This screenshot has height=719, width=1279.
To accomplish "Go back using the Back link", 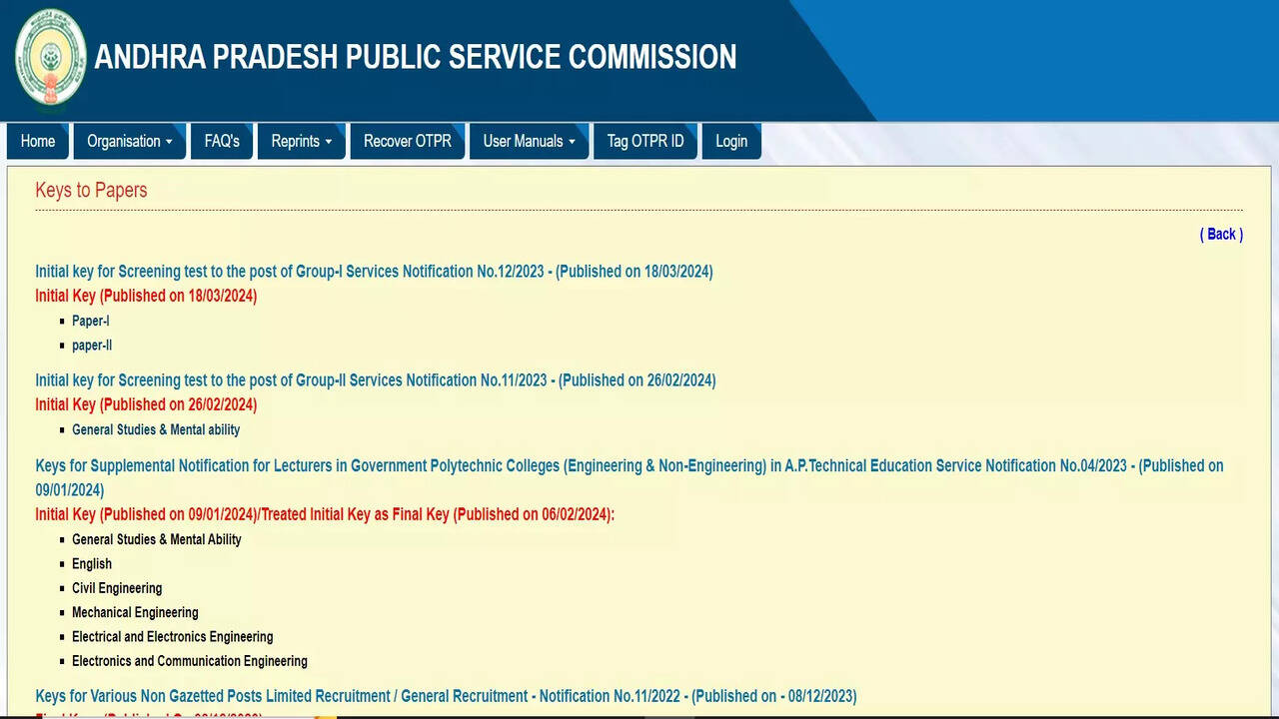I will [1220, 234].
